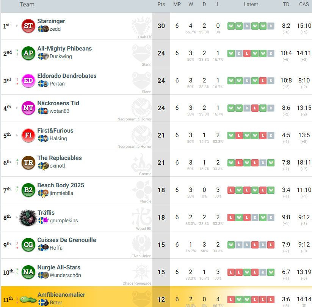Click the Chaos Renegade race icon
The height and width of the screenshot is (307, 312).
pyautogui.click(x=141, y=272)
